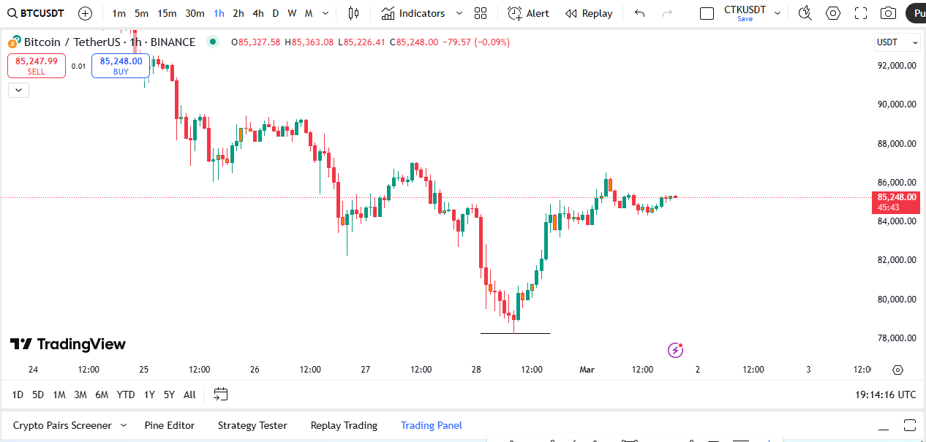Switch to the Strategy Tester tab
This screenshot has height=442, width=926.
[252, 425]
